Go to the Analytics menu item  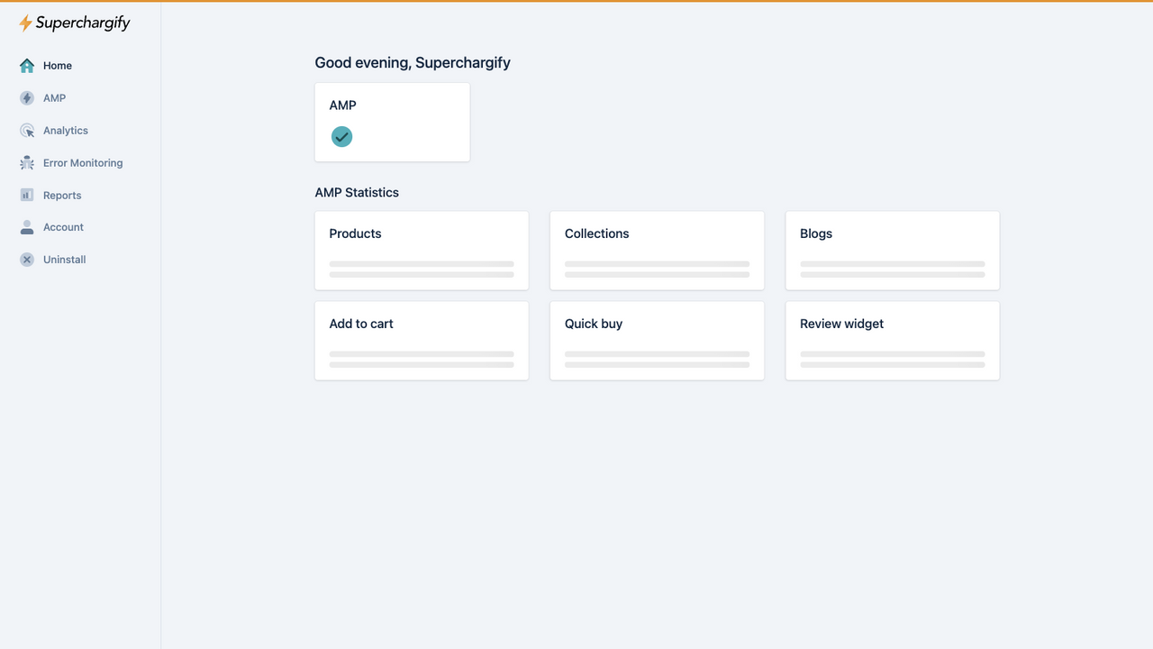[66, 131]
